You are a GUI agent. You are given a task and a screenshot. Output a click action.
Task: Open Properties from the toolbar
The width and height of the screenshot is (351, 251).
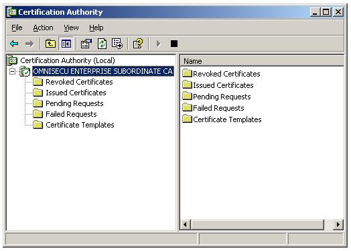86,44
